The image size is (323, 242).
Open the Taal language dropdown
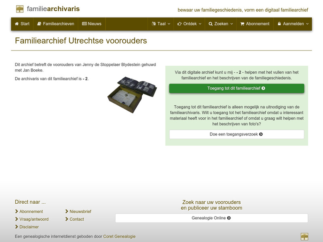pos(161,24)
